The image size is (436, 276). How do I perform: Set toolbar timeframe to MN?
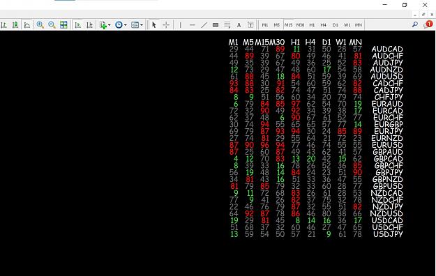359,25
